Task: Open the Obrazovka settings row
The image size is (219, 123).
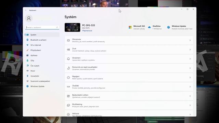Action: [x=129, y=40]
